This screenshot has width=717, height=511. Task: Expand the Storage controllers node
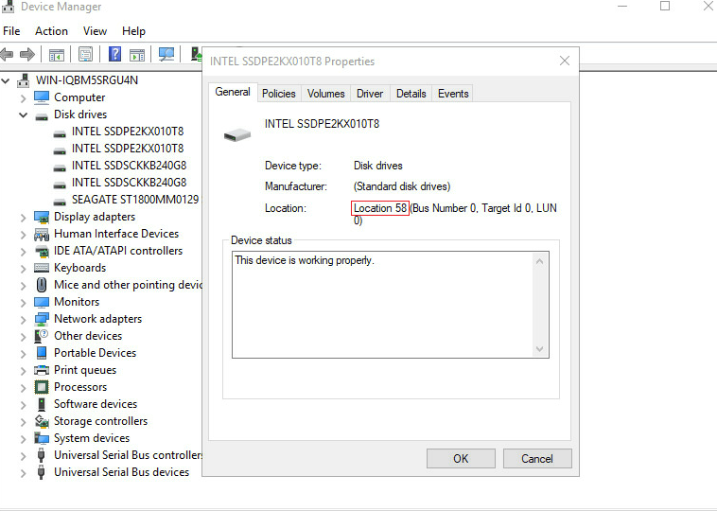coord(23,422)
